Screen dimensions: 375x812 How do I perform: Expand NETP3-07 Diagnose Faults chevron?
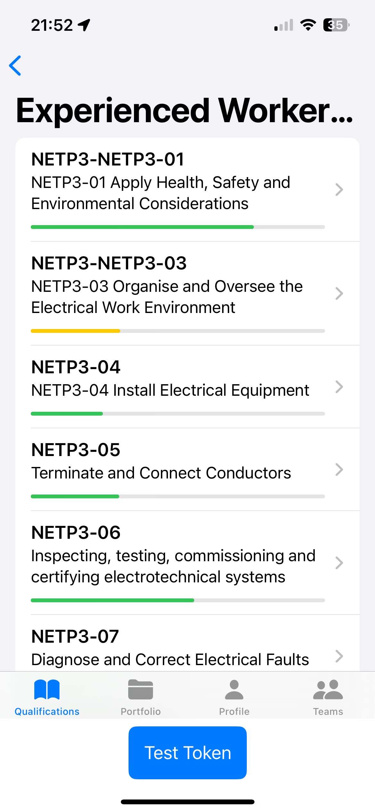click(x=339, y=656)
